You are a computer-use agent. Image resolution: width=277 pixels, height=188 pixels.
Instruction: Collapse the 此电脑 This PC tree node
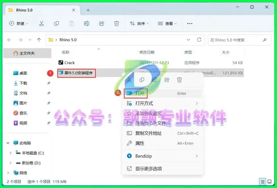[8, 143]
